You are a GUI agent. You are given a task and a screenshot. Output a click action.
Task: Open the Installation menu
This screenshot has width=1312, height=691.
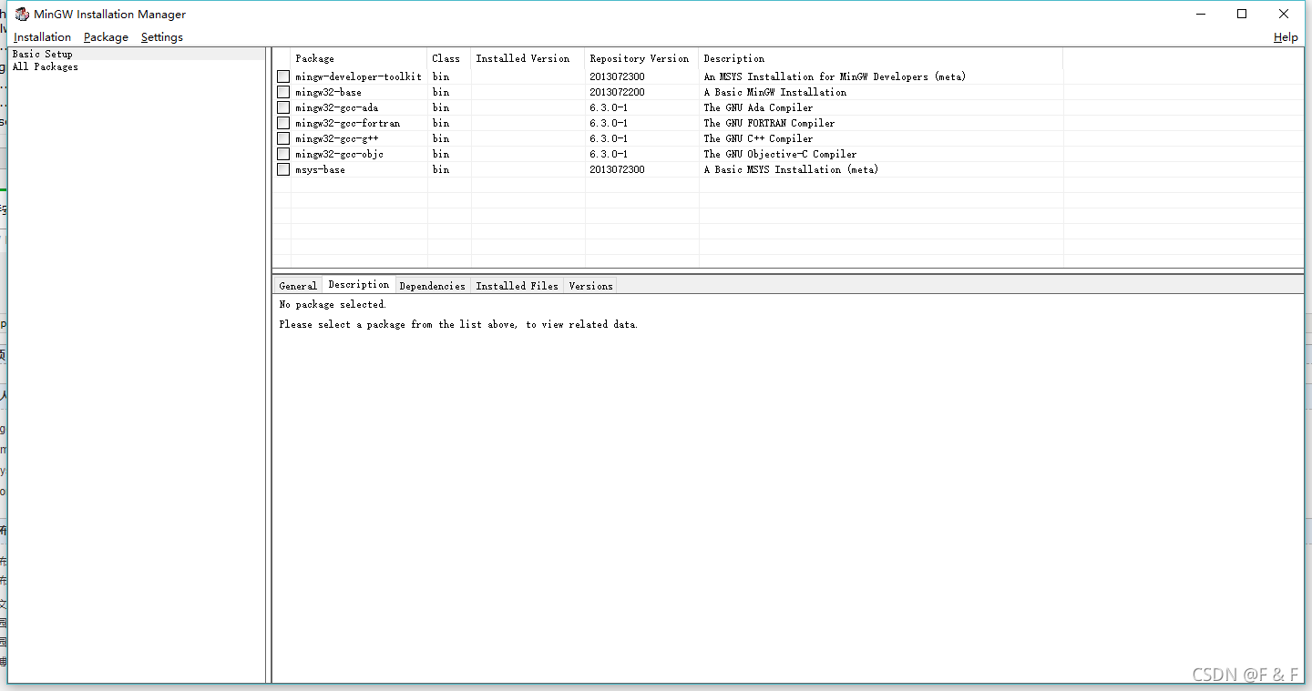click(x=42, y=37)
